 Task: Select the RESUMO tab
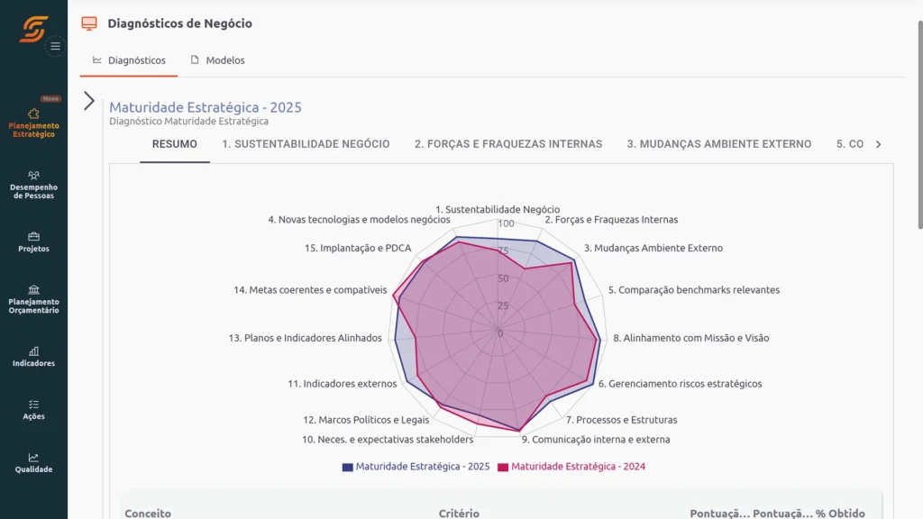175,144
